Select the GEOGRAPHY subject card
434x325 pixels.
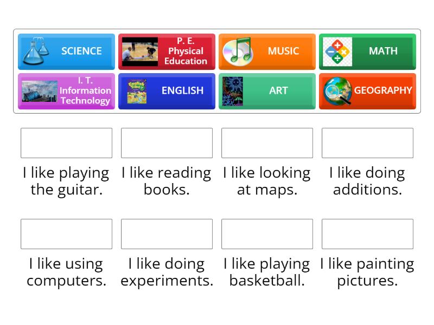(367, 91)
